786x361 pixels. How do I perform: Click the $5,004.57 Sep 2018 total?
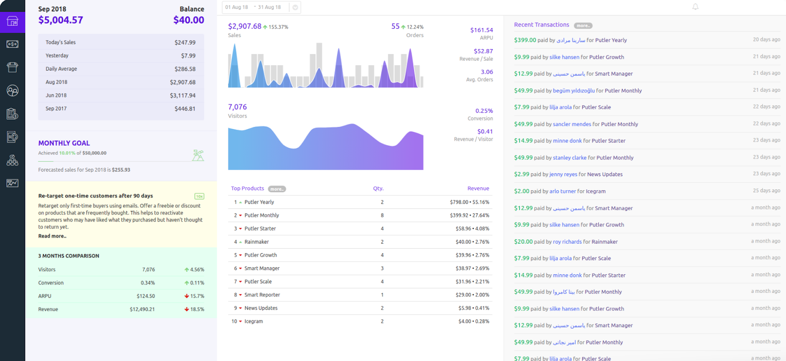click(x=61, y=20)
